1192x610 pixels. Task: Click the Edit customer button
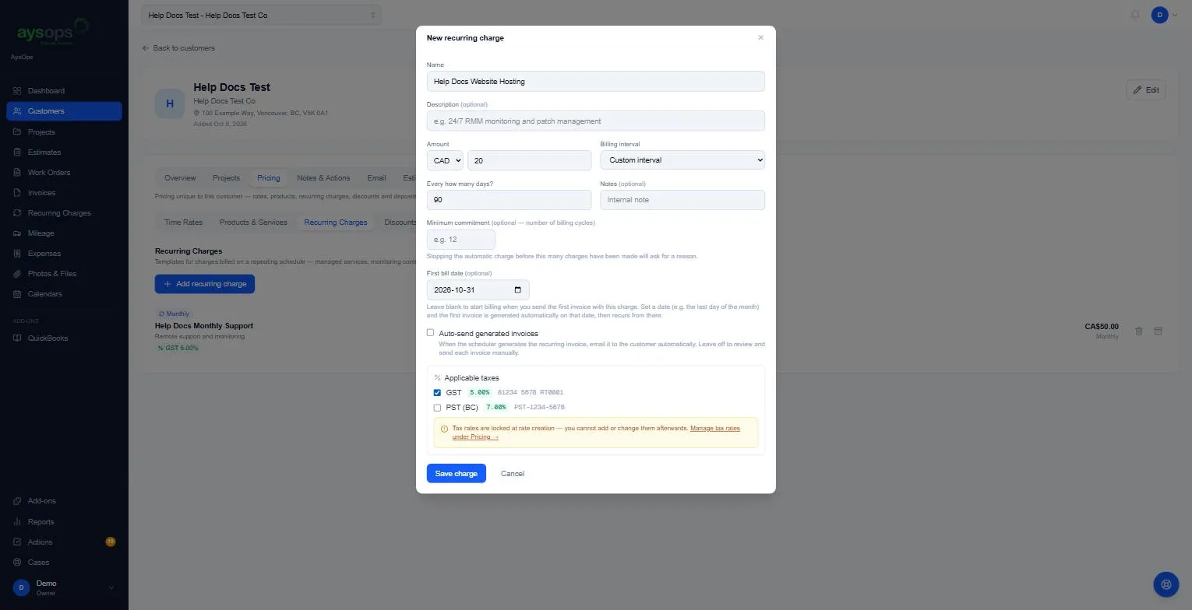pyautogui.click(x=1145, y=89)
